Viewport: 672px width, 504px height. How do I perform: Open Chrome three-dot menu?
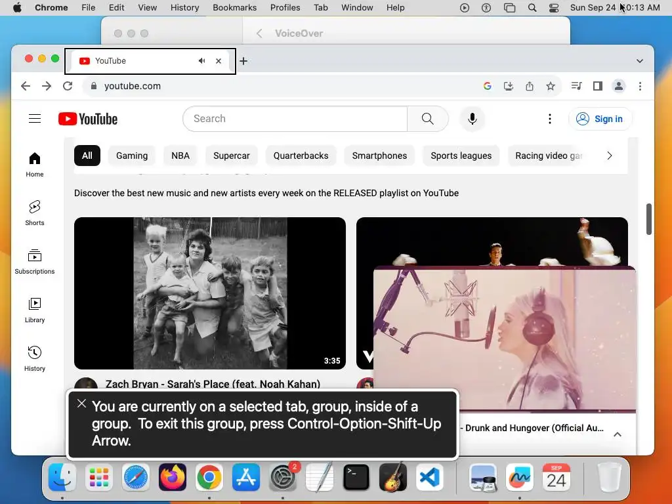[640, 86]
